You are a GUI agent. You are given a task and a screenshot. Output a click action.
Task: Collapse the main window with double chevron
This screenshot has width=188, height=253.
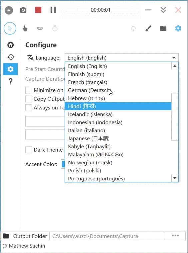(163, 10)
